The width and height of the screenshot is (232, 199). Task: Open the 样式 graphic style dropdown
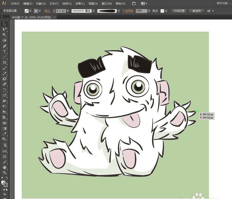(x=166, y=11)
